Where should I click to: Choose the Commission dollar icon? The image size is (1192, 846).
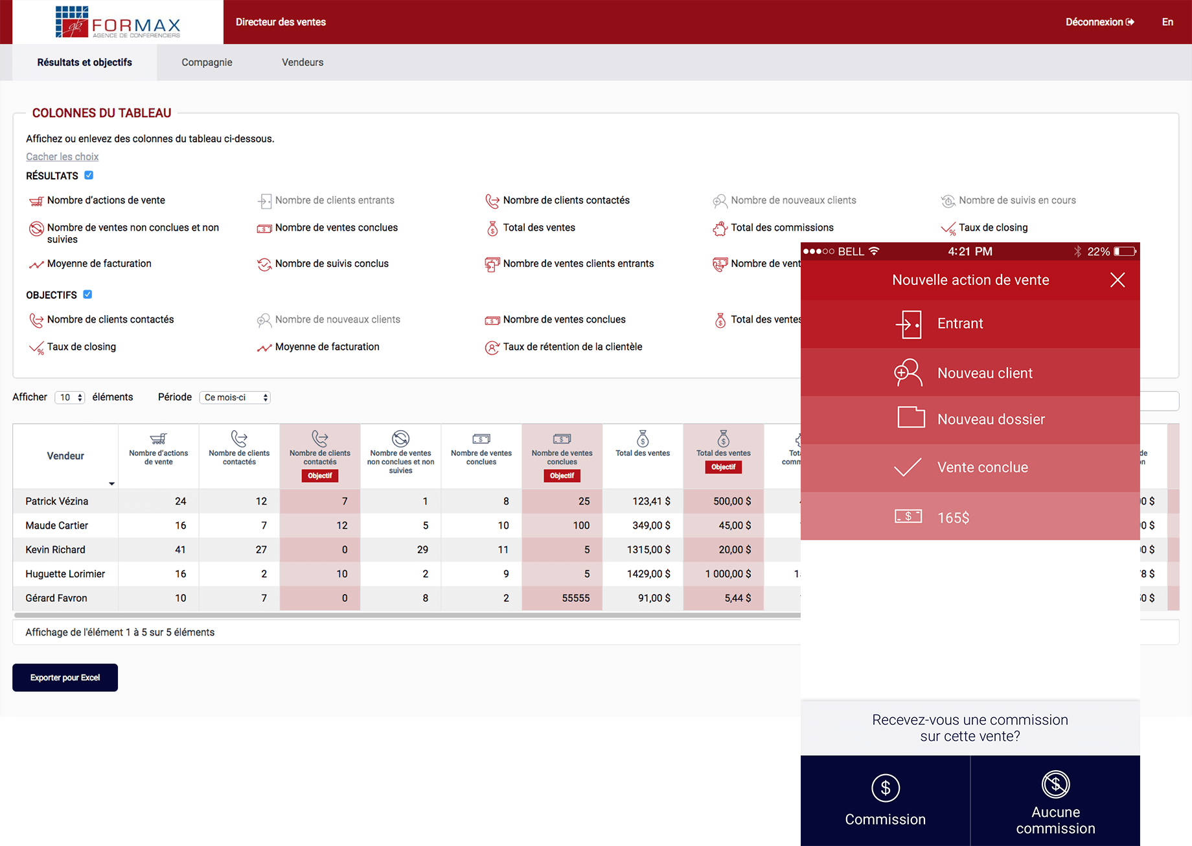click(885, 788)
